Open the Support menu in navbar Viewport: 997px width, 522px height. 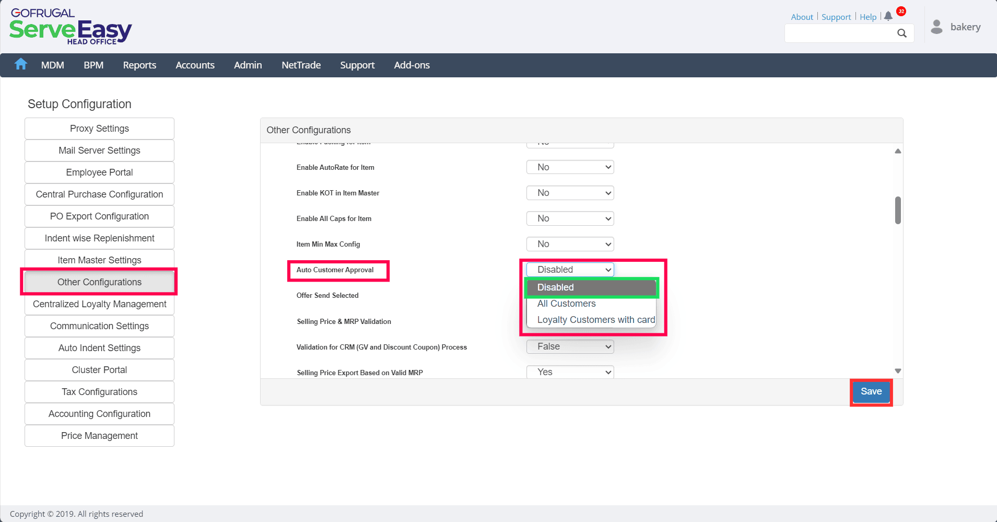(x=357, y=65)
